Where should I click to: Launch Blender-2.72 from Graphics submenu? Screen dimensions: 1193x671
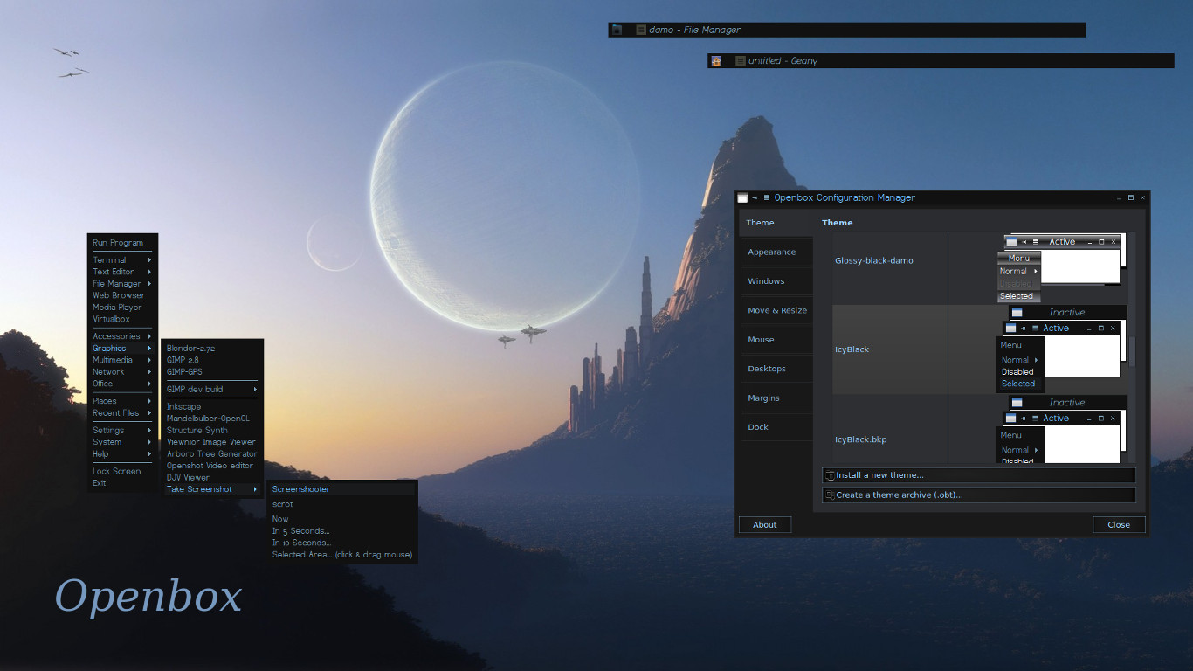(x=212, y=349)
